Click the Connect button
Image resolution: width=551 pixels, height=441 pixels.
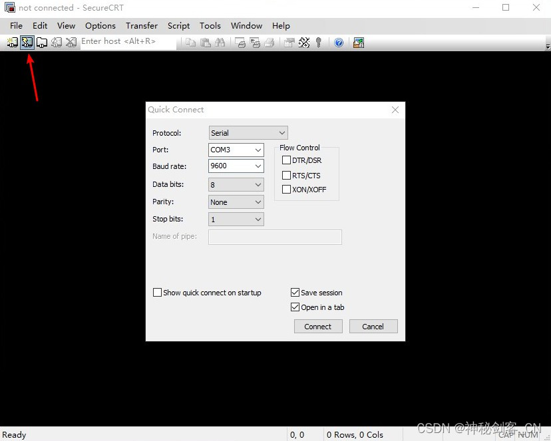(318, 327)
